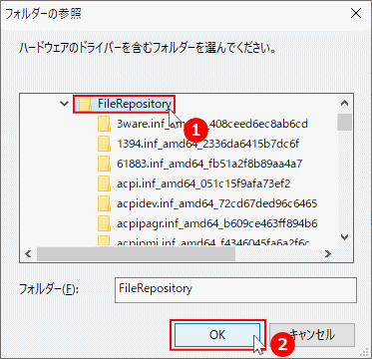This screenshot has height=359, width=372.
Task: Confirm with the OK button
Action: [217, 335]
